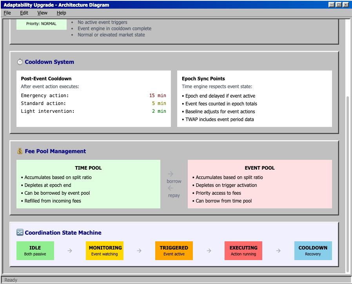The width and height of the screenshot is (352, 284).
Task: Click the Post-Event Cooldown title
Action: pyautogui.click(x=46, y=78)
